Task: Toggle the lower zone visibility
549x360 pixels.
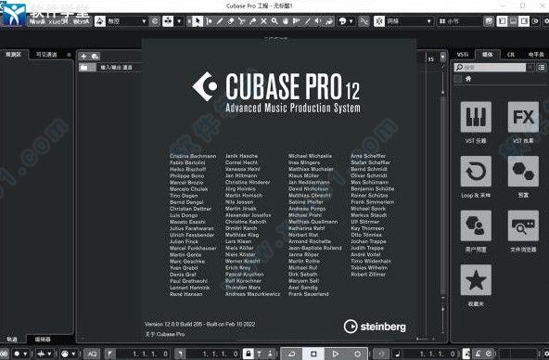Action: point(513,21)
